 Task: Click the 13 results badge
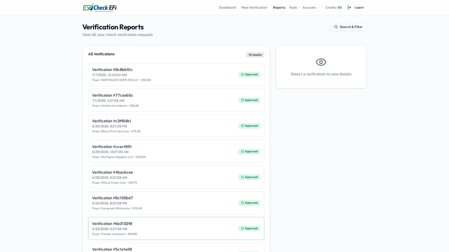click(x=255, y=55)
